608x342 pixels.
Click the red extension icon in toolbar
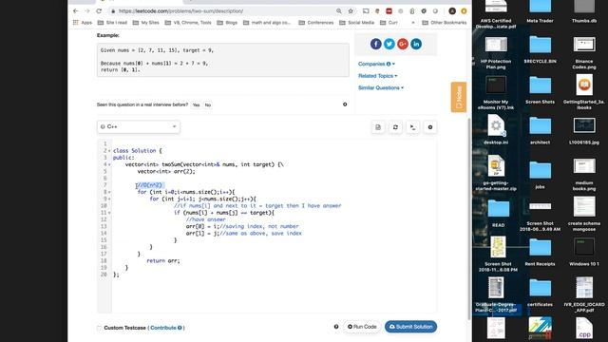click(389, 11)
